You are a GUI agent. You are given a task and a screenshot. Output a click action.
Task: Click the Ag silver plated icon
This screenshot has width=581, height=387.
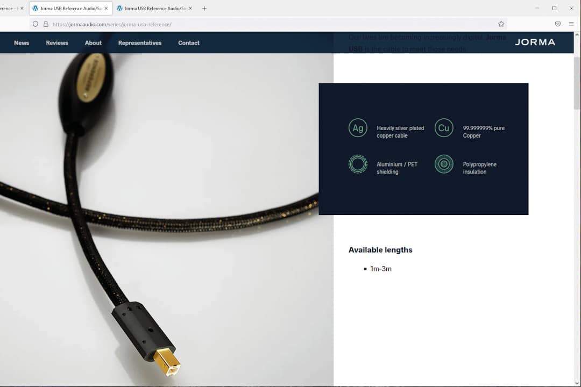click(358, 128)
